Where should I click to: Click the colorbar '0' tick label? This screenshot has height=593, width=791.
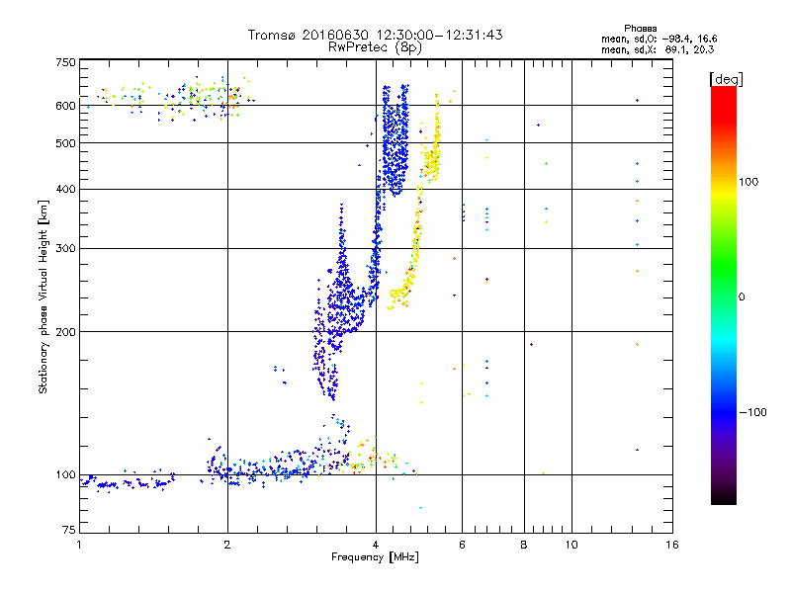pos(742,297)
